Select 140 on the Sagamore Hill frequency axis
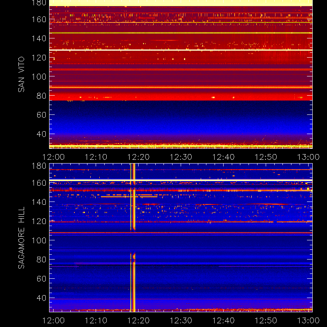Image resolution: width=327 pixels, height=327 pixels. coord(39,202)
